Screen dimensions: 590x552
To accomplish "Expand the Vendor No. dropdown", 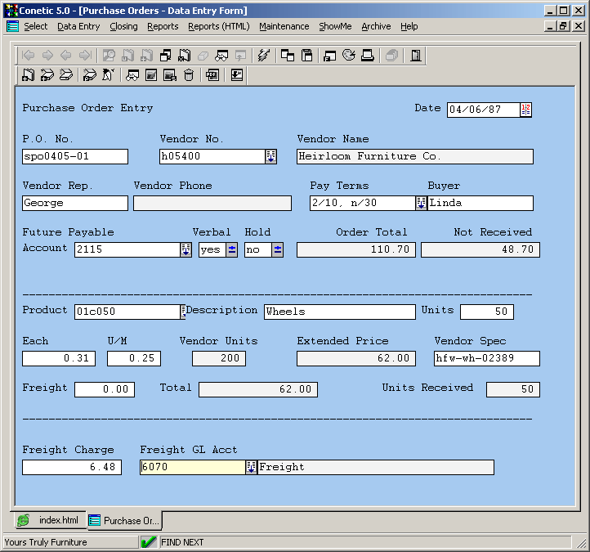I will click(x=270, y=157).
